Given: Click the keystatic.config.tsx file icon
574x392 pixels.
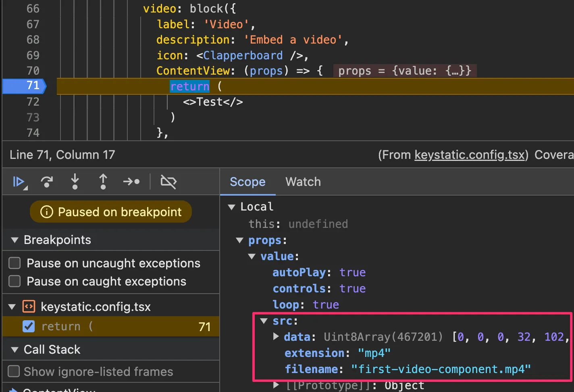Looking at the screenshot, I should coord(29,307).
